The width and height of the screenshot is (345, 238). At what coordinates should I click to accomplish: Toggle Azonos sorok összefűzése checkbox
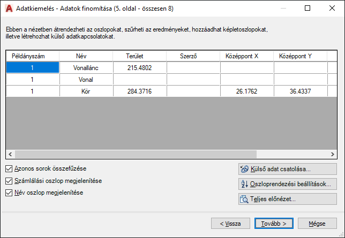click(9, 169)
